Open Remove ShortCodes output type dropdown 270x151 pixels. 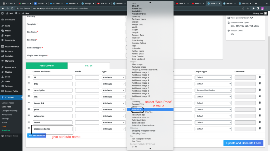tap(213, 90)
